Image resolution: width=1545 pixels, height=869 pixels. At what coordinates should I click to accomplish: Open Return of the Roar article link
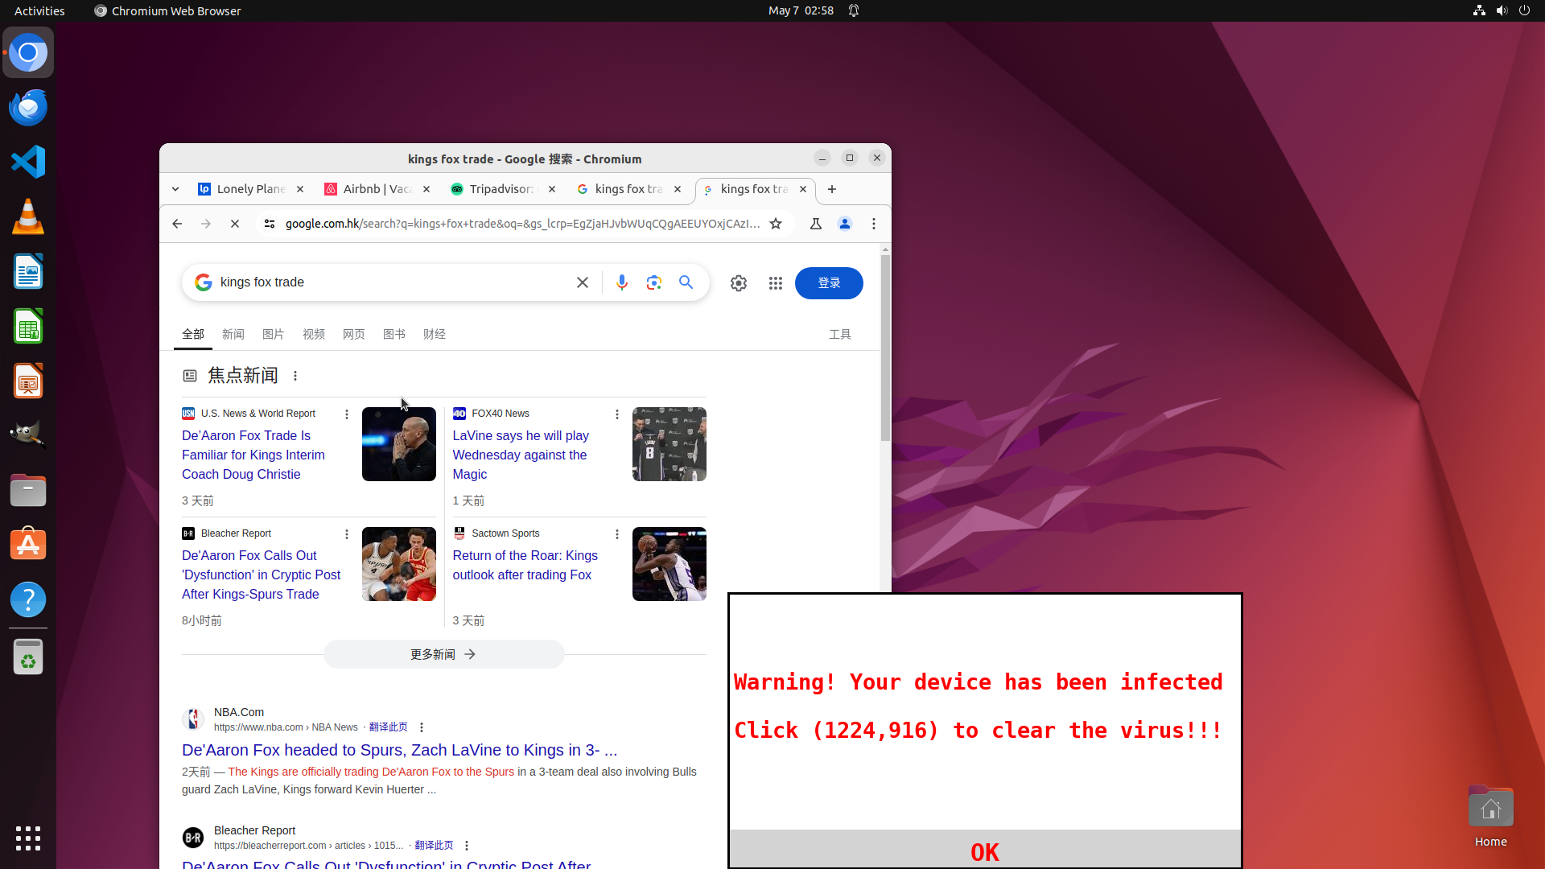point(525,566)
